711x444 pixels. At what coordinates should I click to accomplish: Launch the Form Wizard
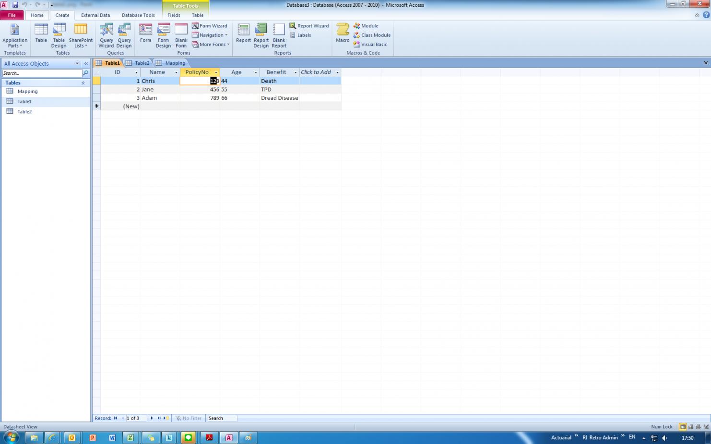point(210,26)
